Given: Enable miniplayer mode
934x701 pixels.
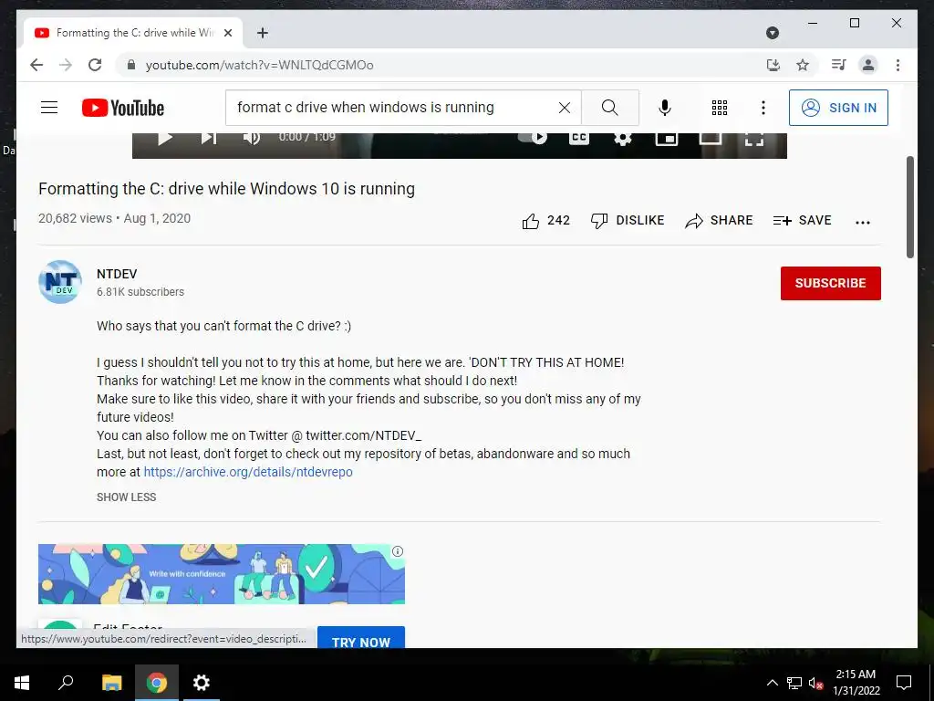Looking at the screenshot, I should coord(667,139).
